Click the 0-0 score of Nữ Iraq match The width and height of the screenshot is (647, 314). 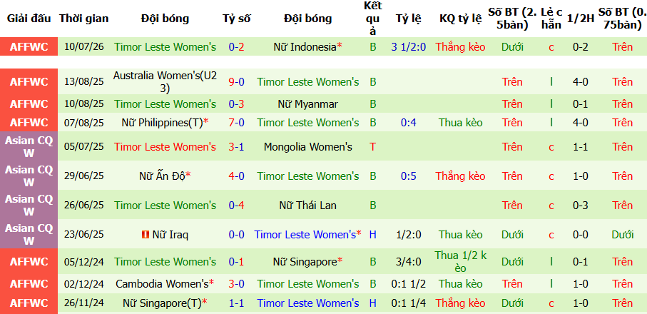click(x=236, y=235)
